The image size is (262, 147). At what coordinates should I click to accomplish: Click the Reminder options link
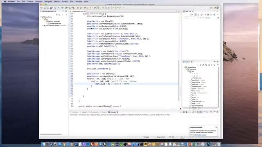point(201,135)
